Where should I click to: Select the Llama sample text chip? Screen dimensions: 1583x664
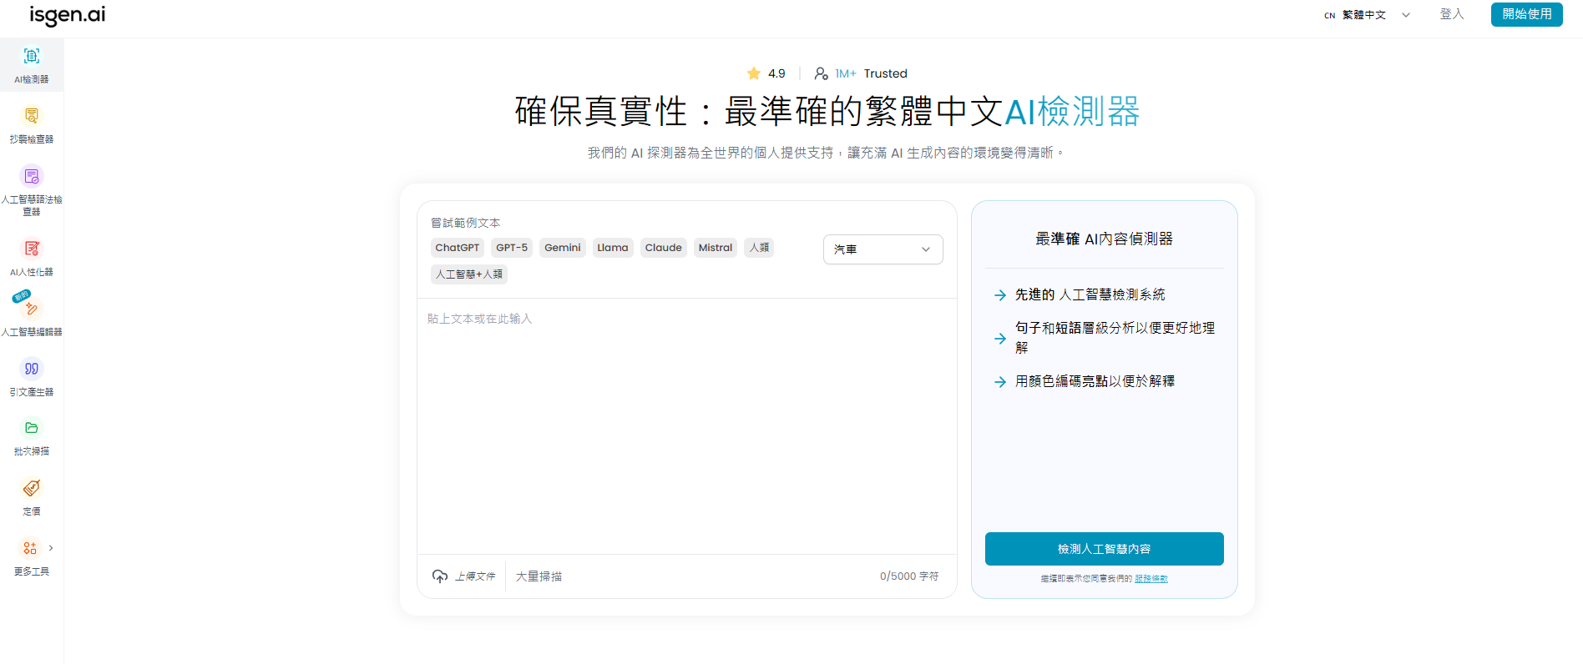pos(613,248)
